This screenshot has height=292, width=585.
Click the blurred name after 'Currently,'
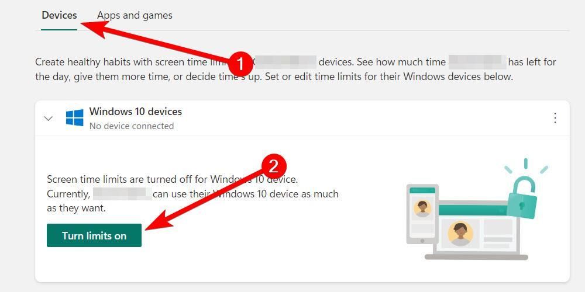[x=122, y=194]
